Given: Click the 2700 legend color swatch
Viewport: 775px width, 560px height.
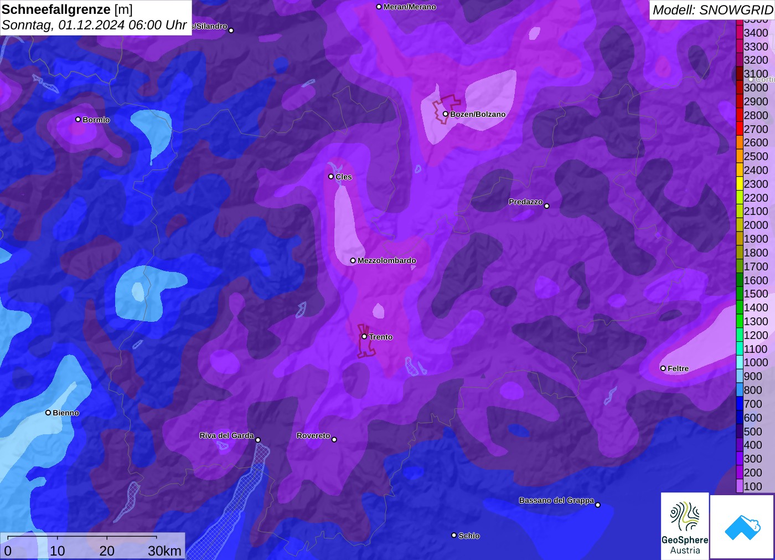Looking at the screenshot, I should [x=739, y=129].
